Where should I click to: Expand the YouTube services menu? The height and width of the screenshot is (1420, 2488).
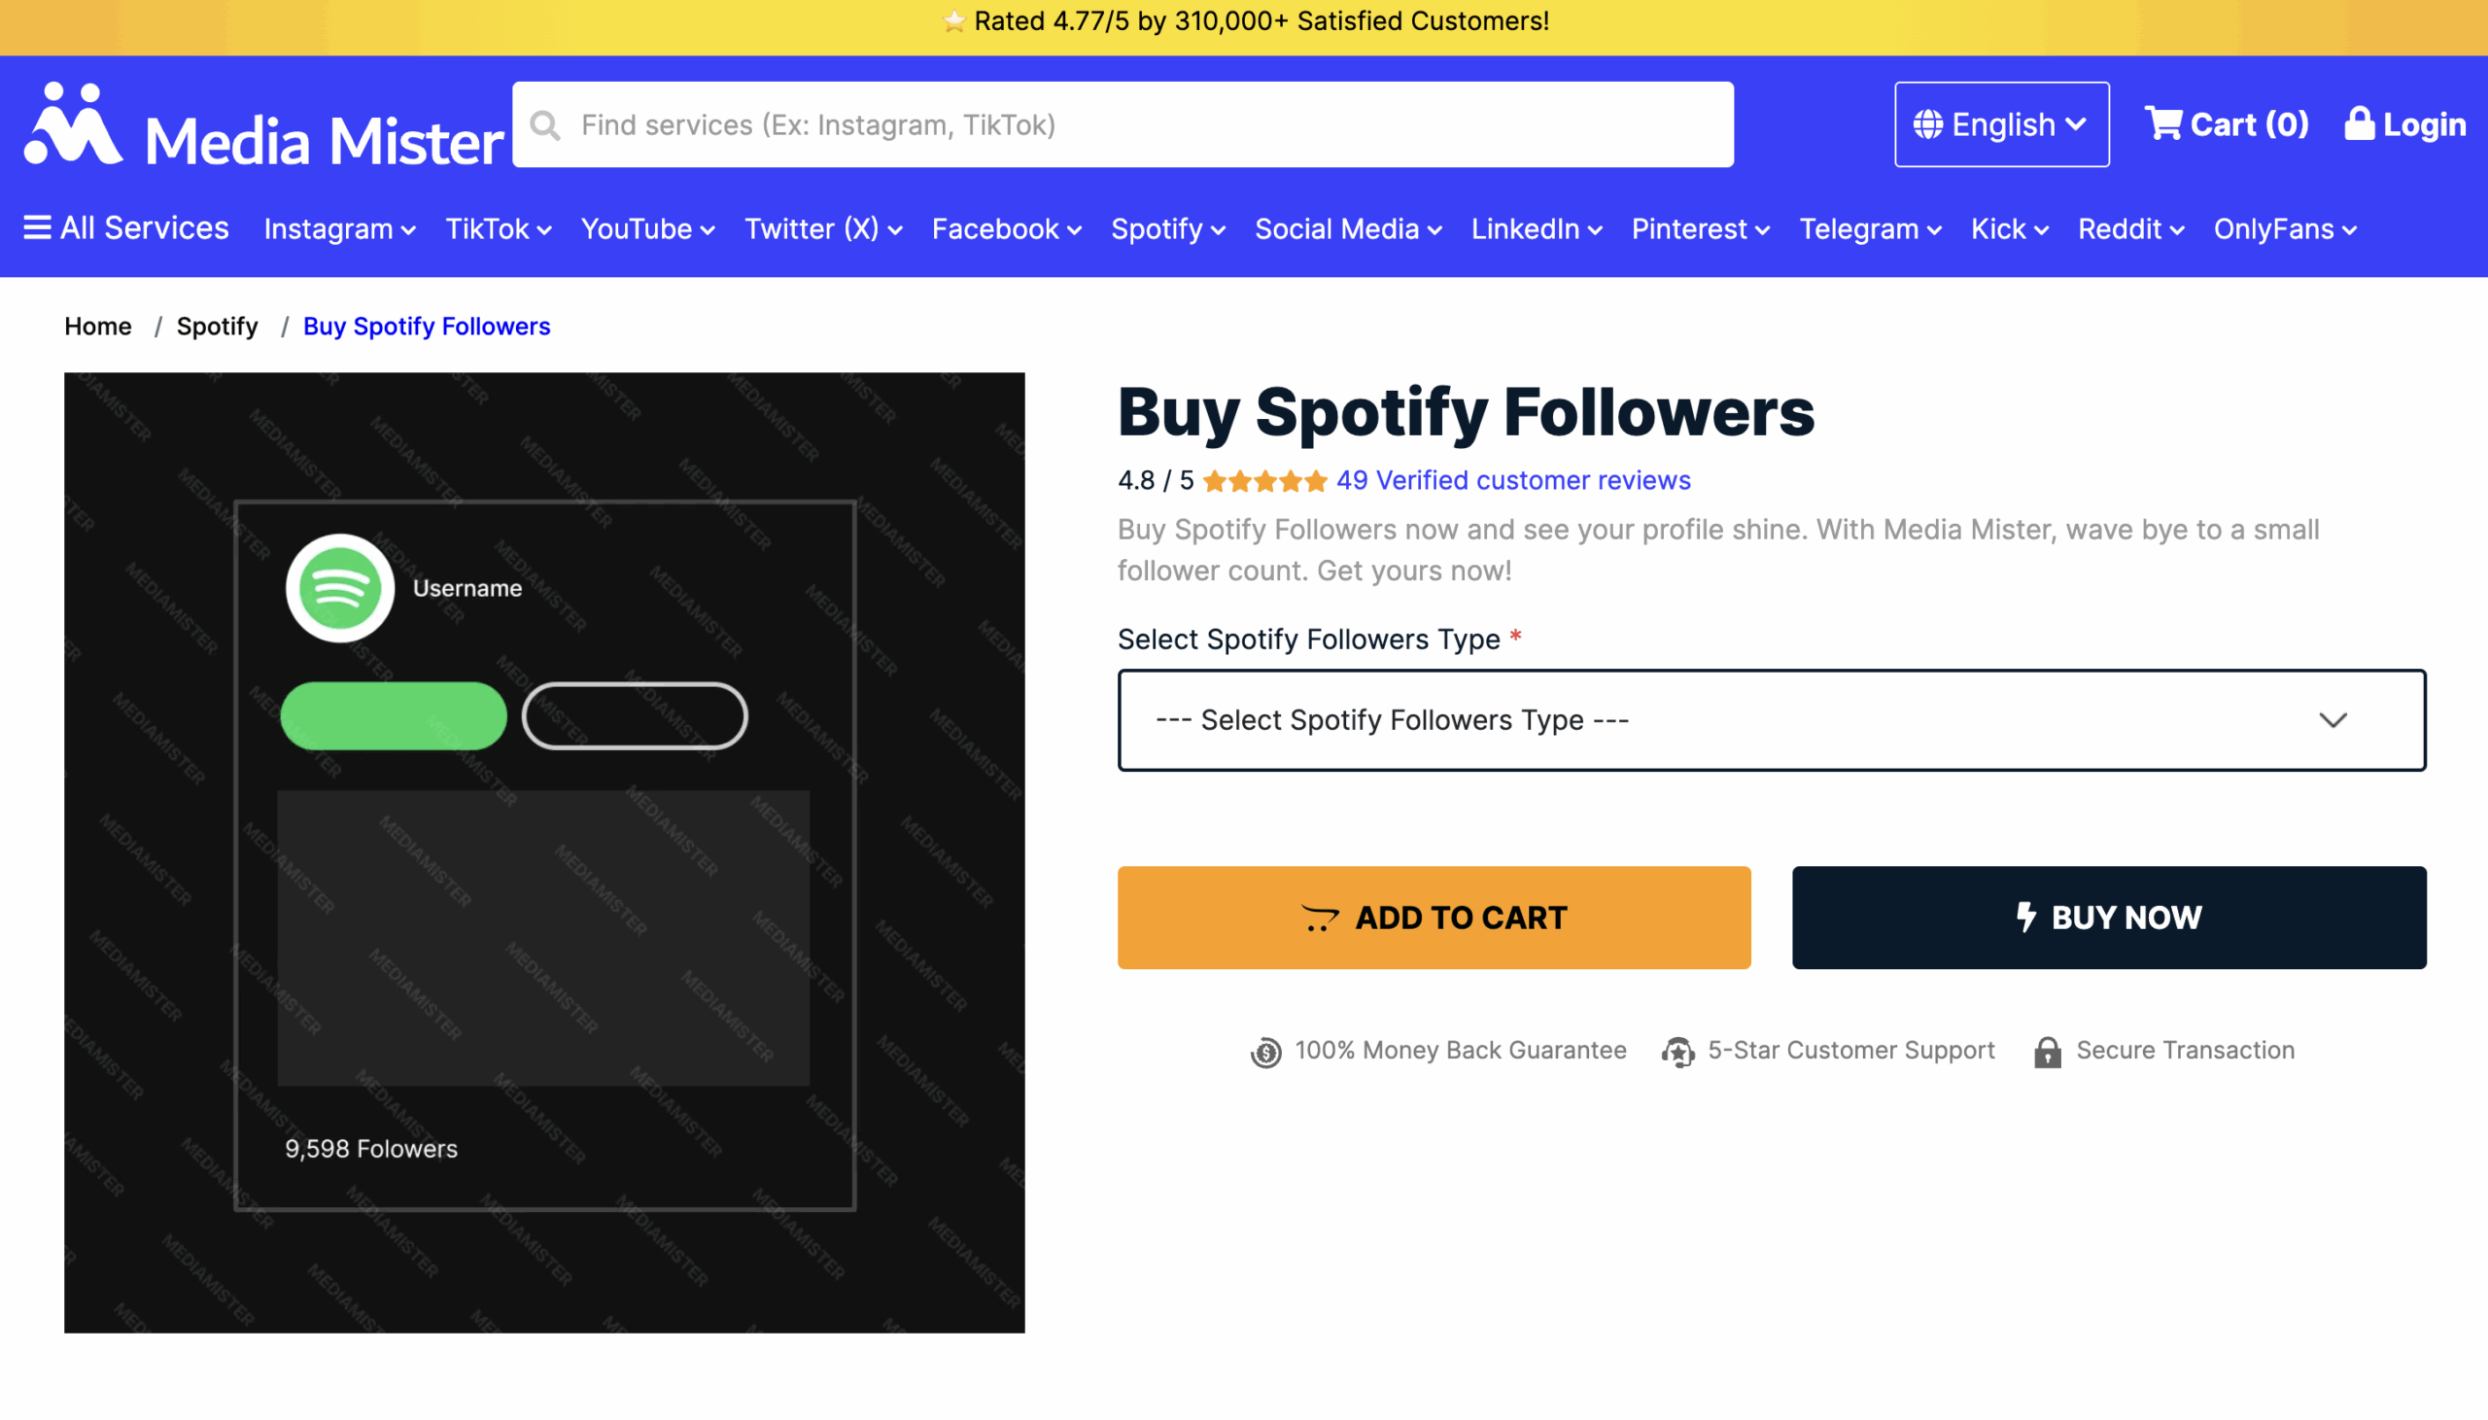click(647, 229)
